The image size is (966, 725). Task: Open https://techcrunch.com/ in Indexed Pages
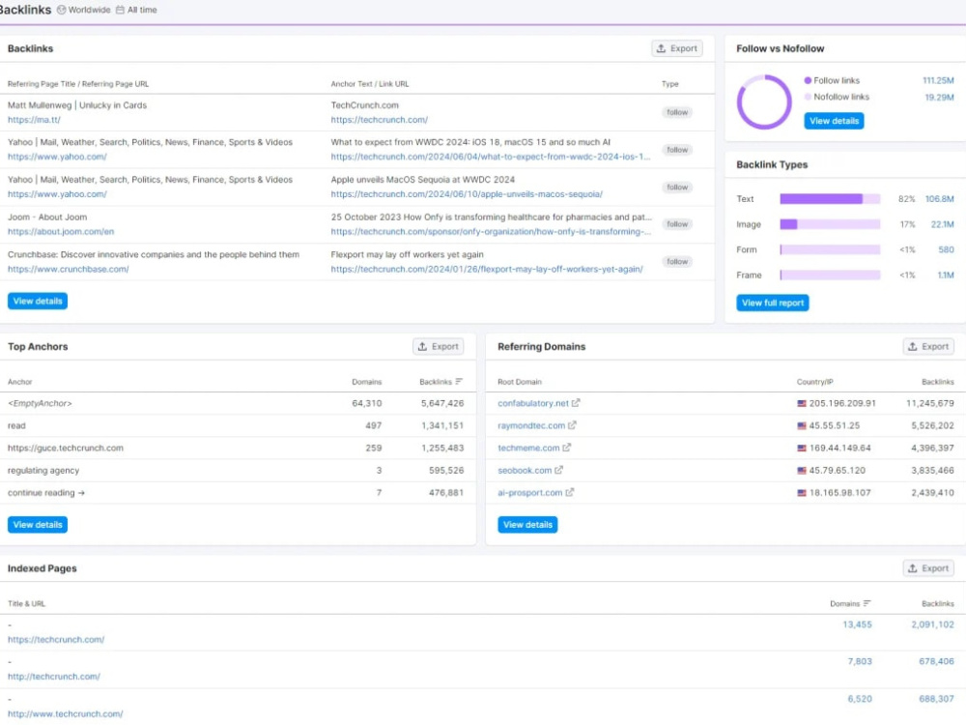(x=56, y=639)
